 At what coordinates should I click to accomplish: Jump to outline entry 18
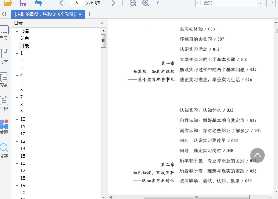(23, 178)
